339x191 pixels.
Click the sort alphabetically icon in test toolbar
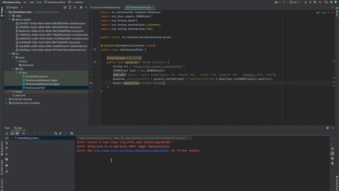pyautogui.click(x=23, y=133)
